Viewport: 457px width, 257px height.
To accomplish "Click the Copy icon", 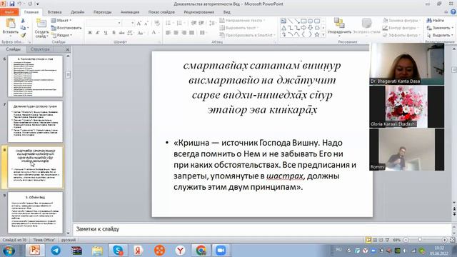I will point(23,28).
